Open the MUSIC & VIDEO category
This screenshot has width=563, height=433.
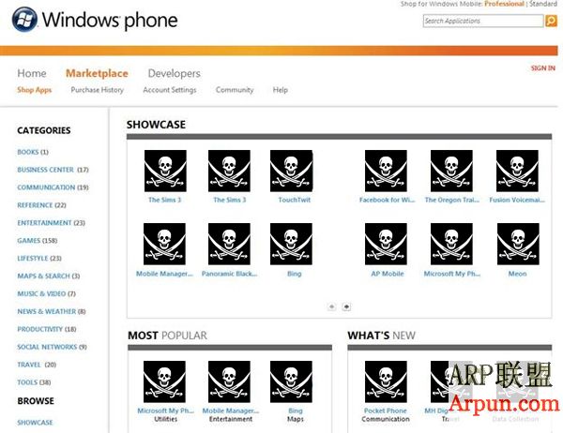pyautogui.click(x=46, y=293)
